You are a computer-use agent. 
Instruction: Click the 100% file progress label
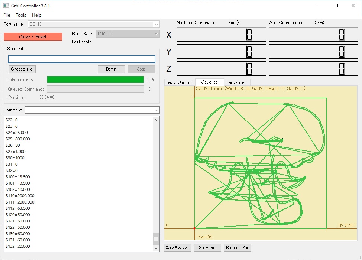click(150, 79)
